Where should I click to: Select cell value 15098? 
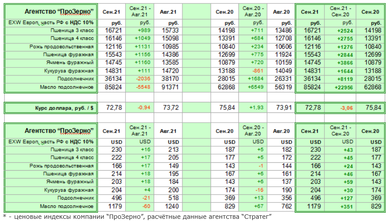click(x=170, y=38)
